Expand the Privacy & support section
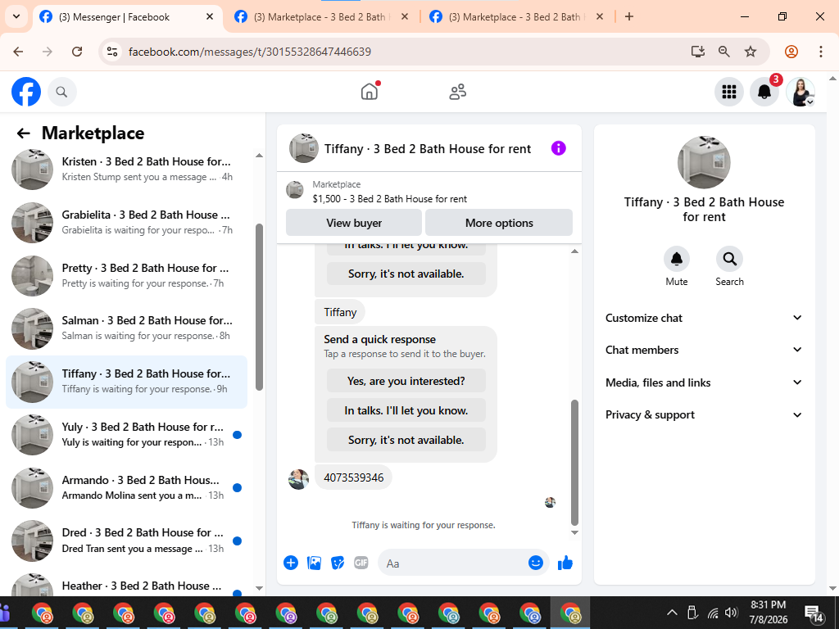 point(704,414)
